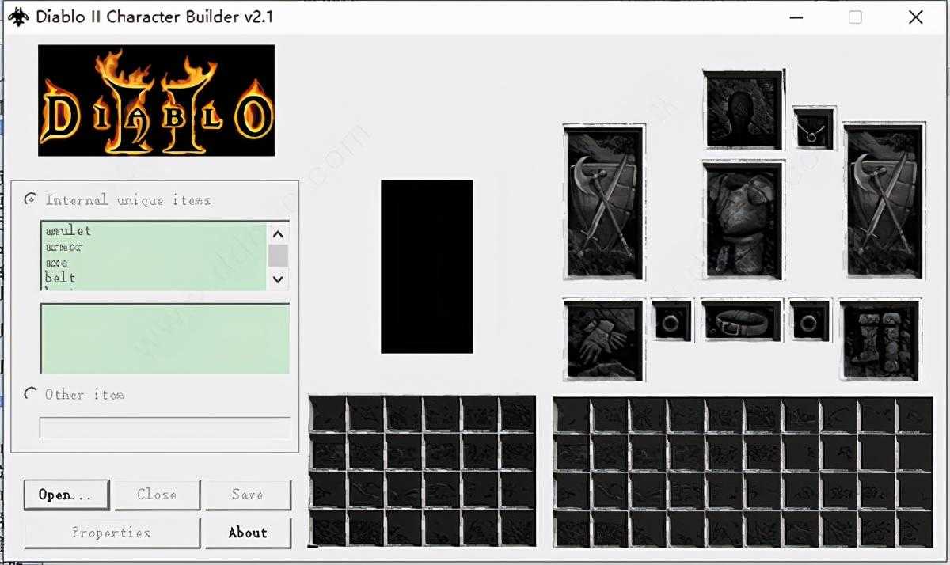Choose armor in the item type list
The height and width of the screenshot is (565, 950).
pyautogui.click(x=64, y=246)
